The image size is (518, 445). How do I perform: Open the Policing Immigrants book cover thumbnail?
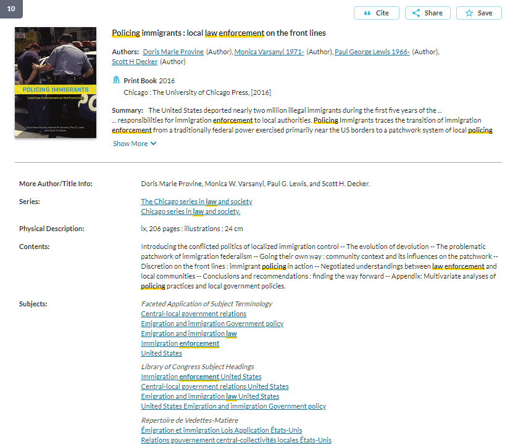(56, 83)
